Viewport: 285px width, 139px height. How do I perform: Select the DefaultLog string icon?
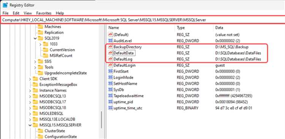[110, 59]
